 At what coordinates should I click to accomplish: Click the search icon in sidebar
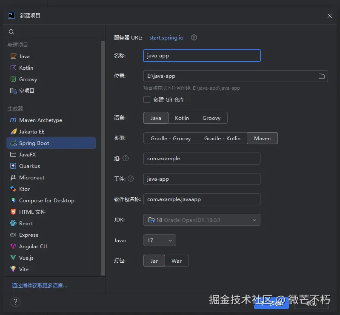pos(11,32)
